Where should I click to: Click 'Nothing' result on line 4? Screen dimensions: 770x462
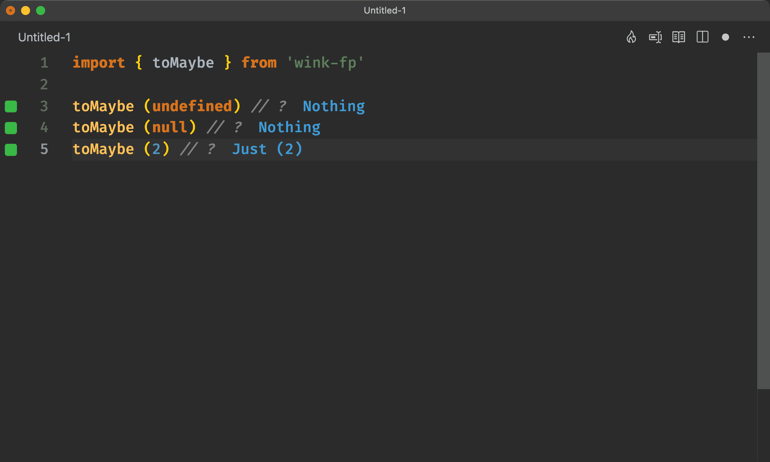[290, 128]
